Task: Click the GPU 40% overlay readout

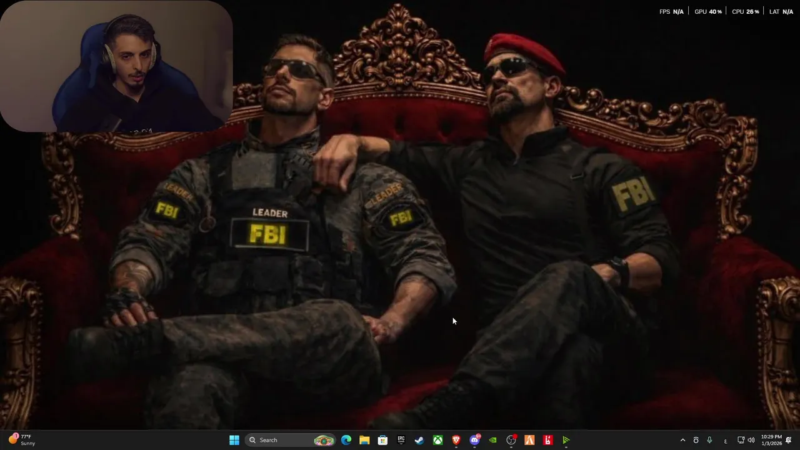Action: (x=708, y=12)
